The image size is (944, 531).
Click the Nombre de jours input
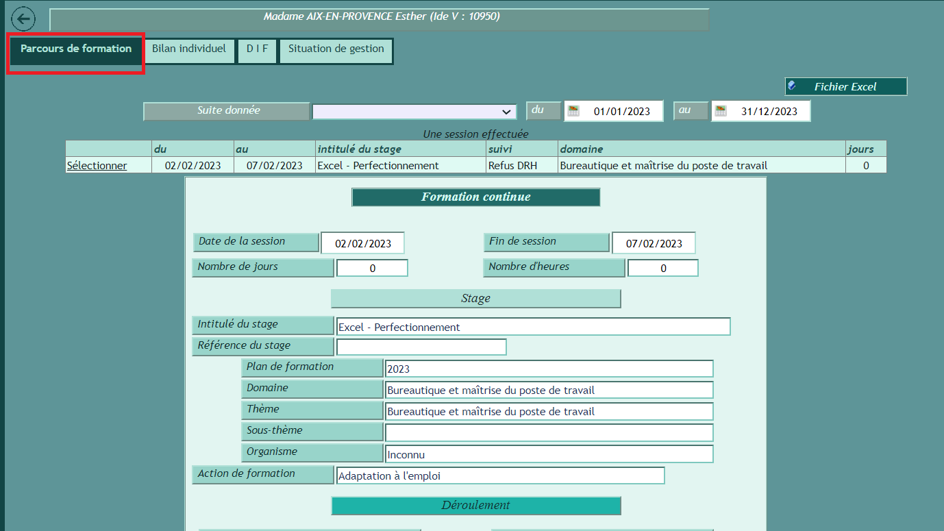coord(372,269)
